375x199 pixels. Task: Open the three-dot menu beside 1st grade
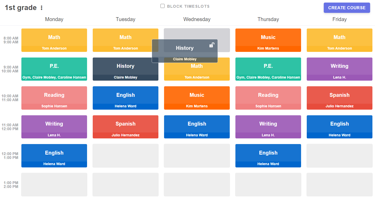(42, 8)
